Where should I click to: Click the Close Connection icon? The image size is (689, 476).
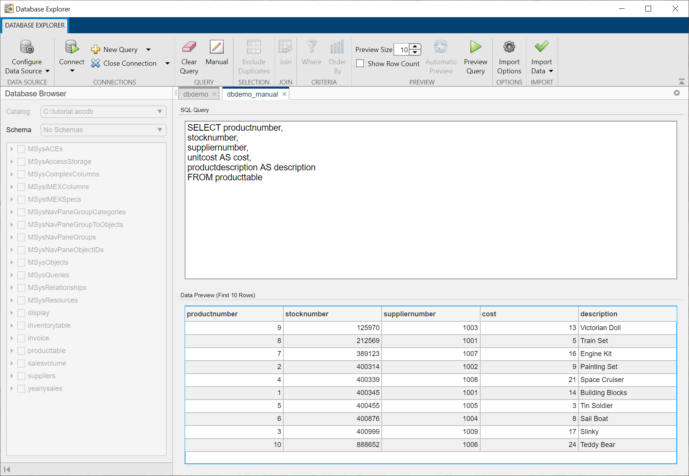pos(96,63)
